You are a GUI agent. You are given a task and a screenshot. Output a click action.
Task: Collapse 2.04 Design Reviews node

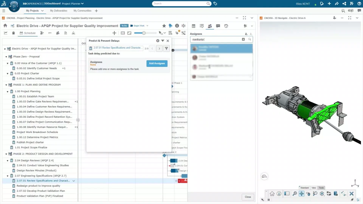[8, 161]
